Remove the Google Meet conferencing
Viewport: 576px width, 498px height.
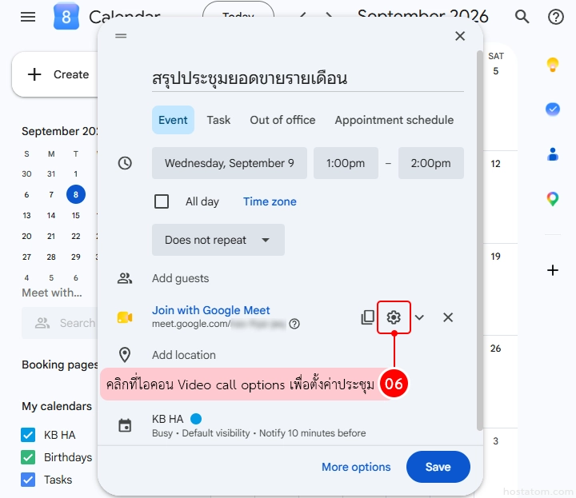point(448,317)
